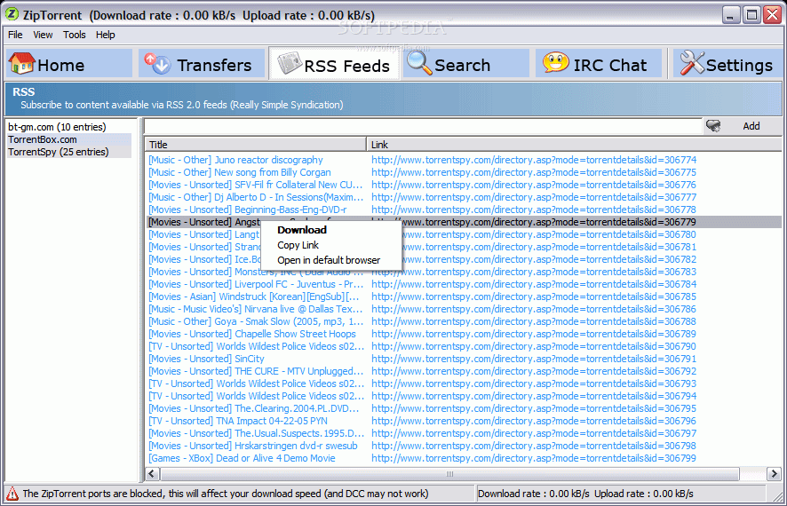
Task: Switch to the Settings tab
Action: pyautogui.click(x=727, y=64)
